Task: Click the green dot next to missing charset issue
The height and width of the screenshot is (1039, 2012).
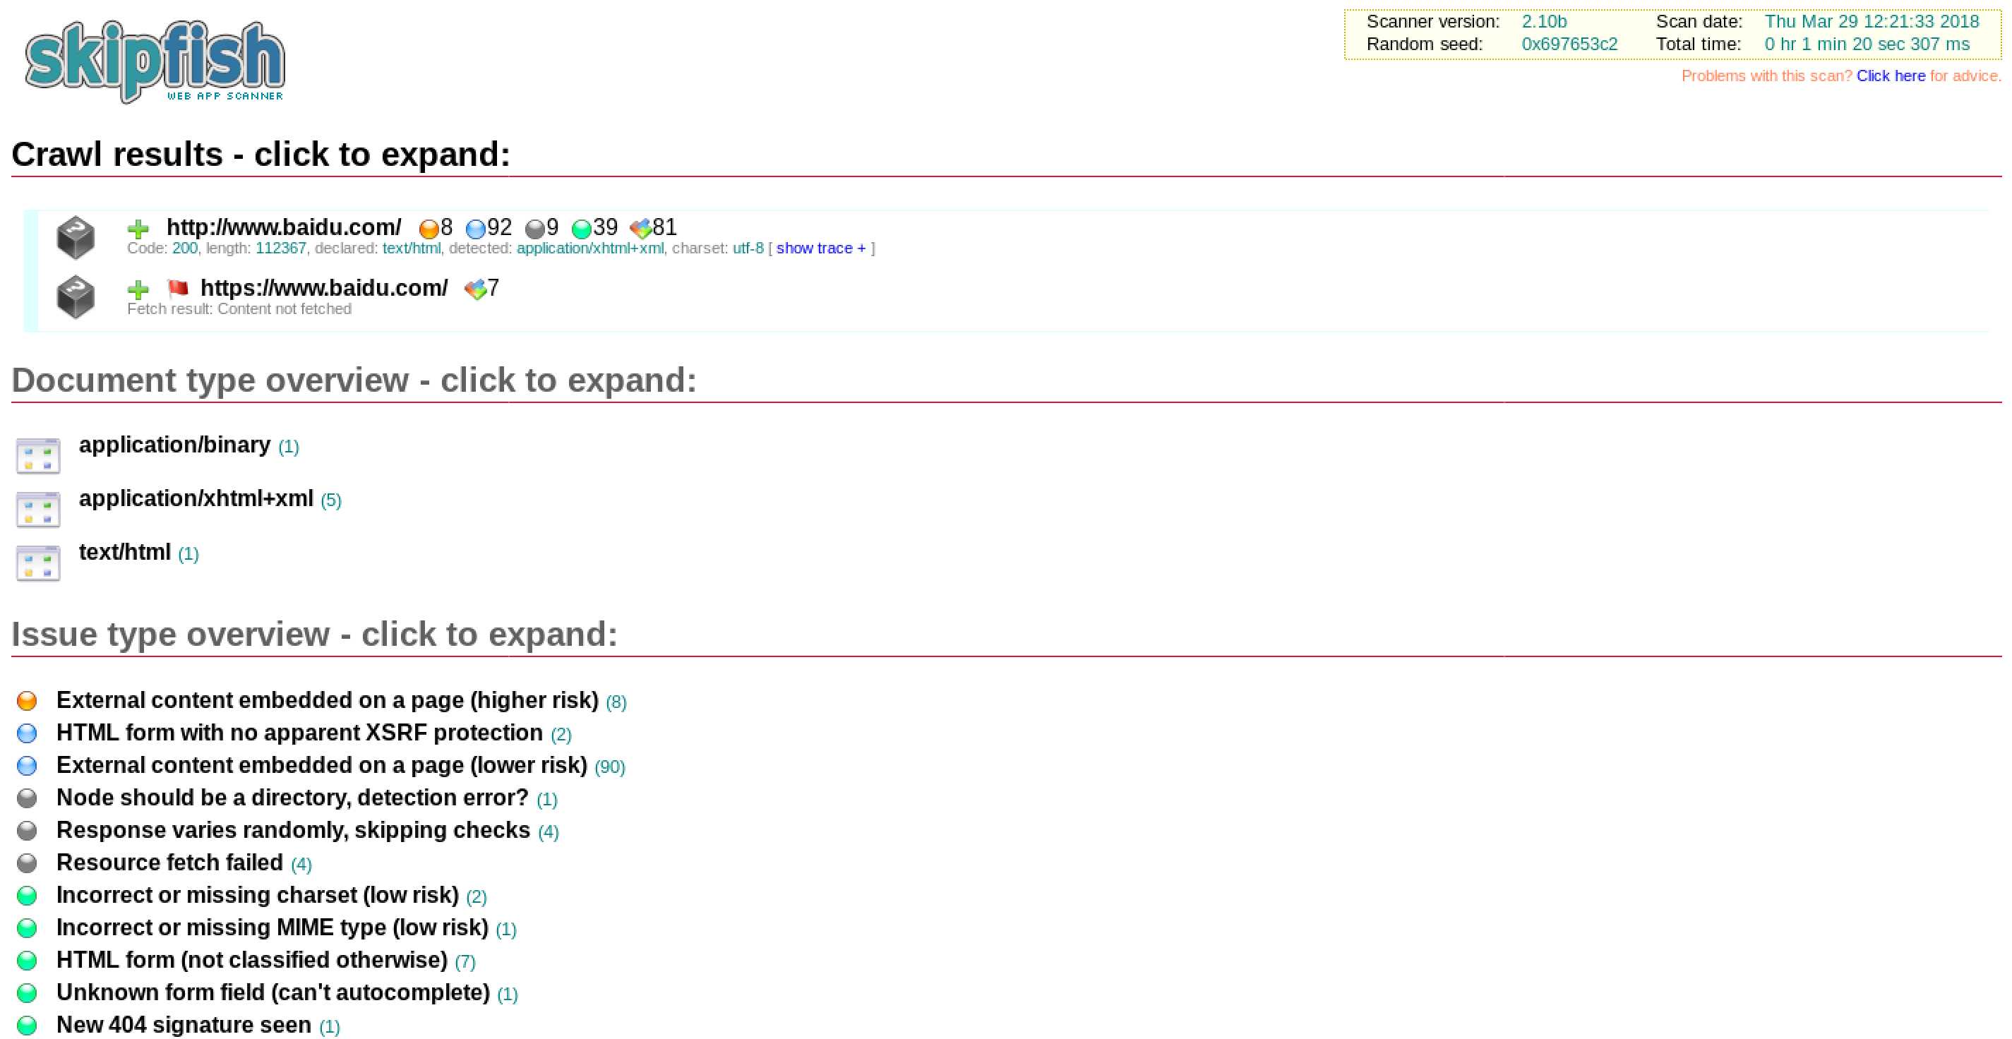Action: tap(27, 895)
